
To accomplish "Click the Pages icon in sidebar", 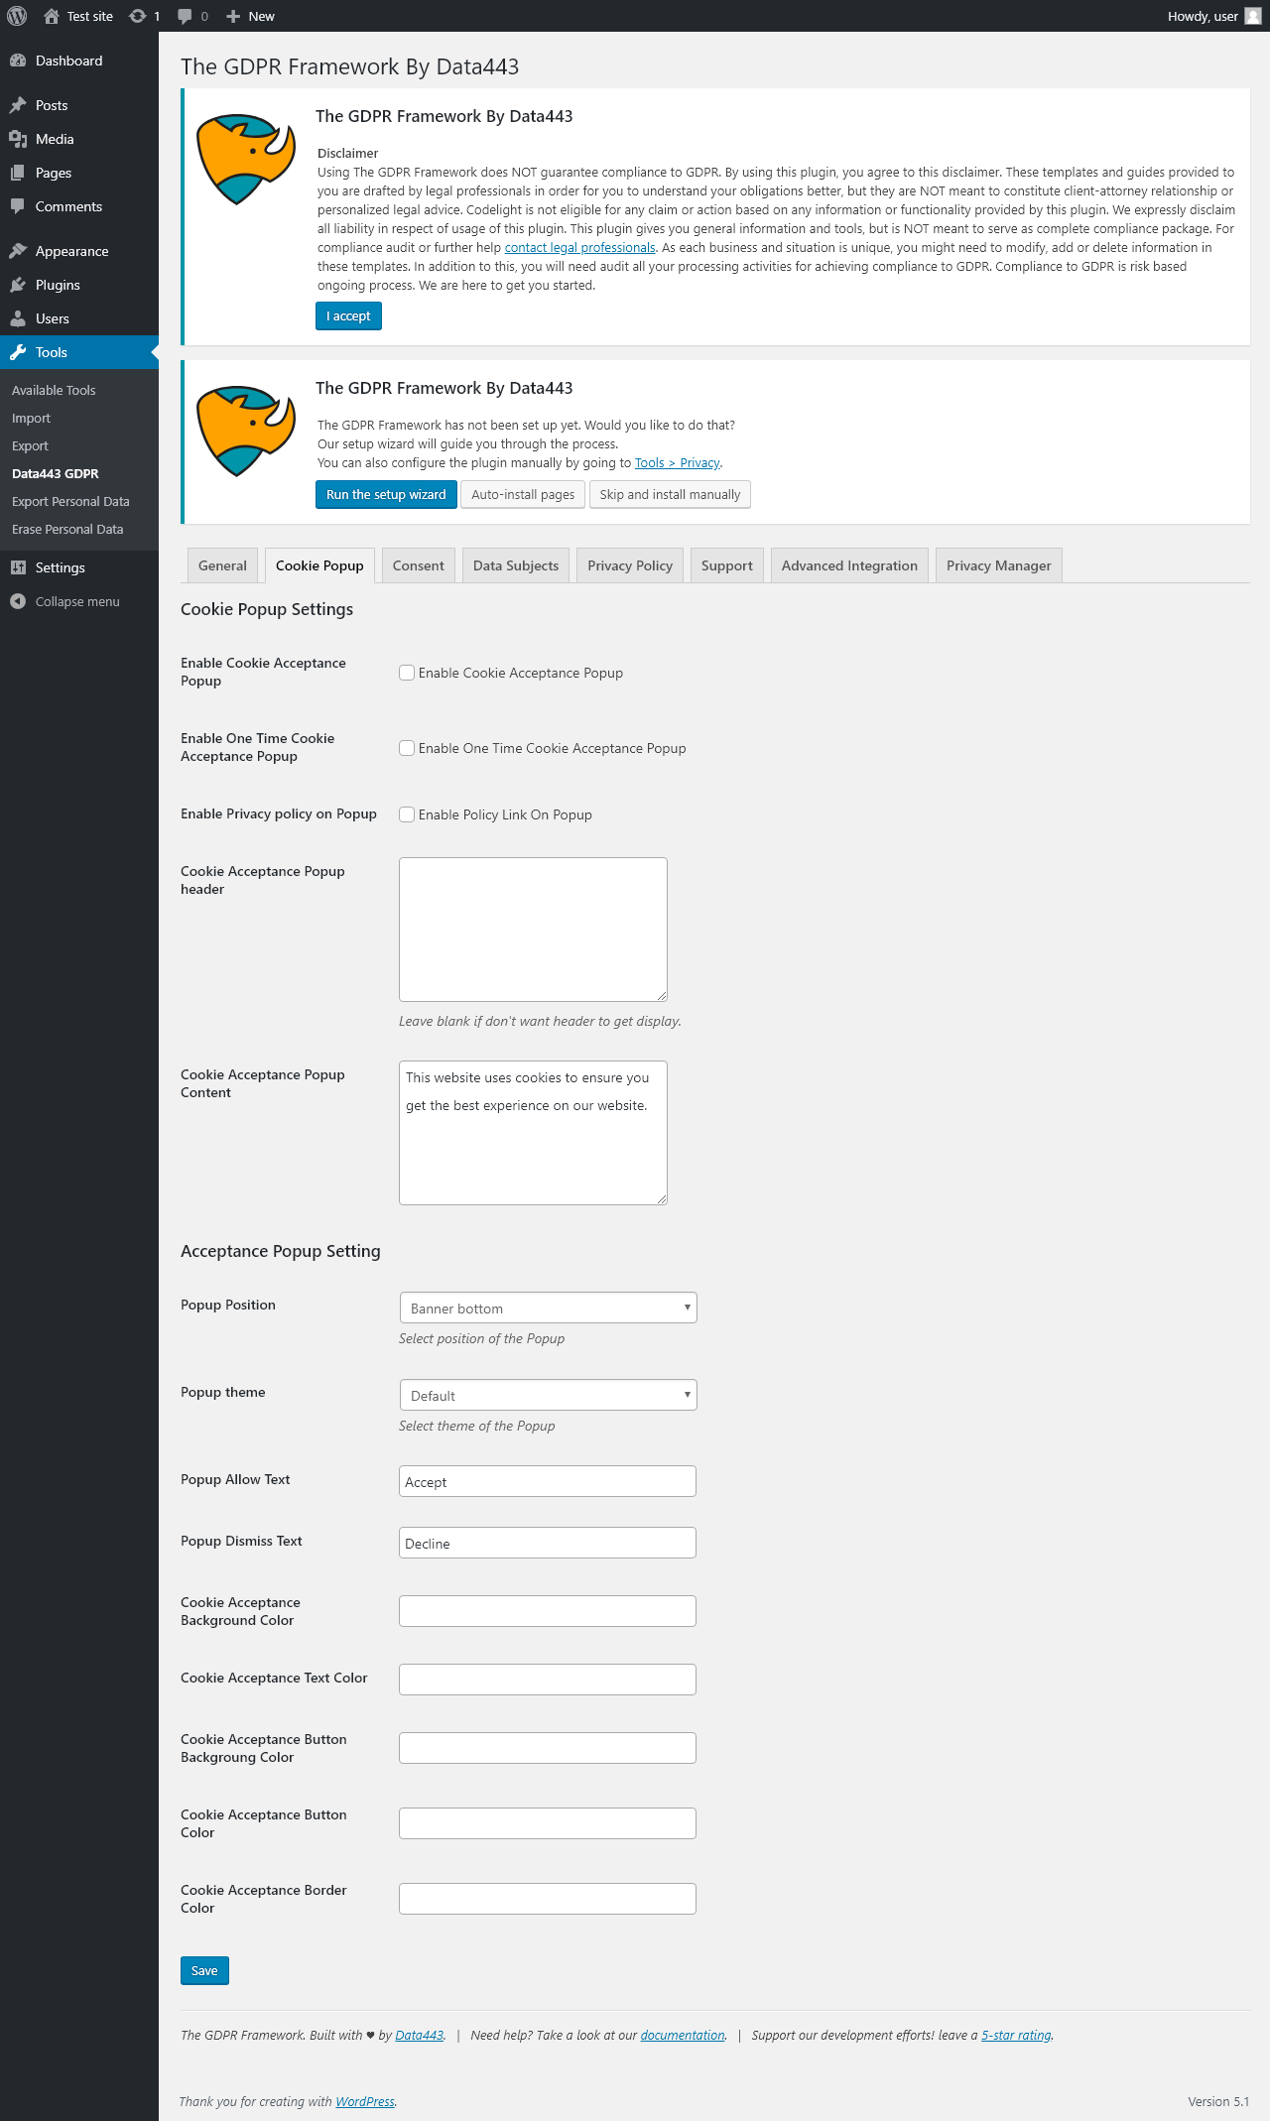I will pos(18,173).
